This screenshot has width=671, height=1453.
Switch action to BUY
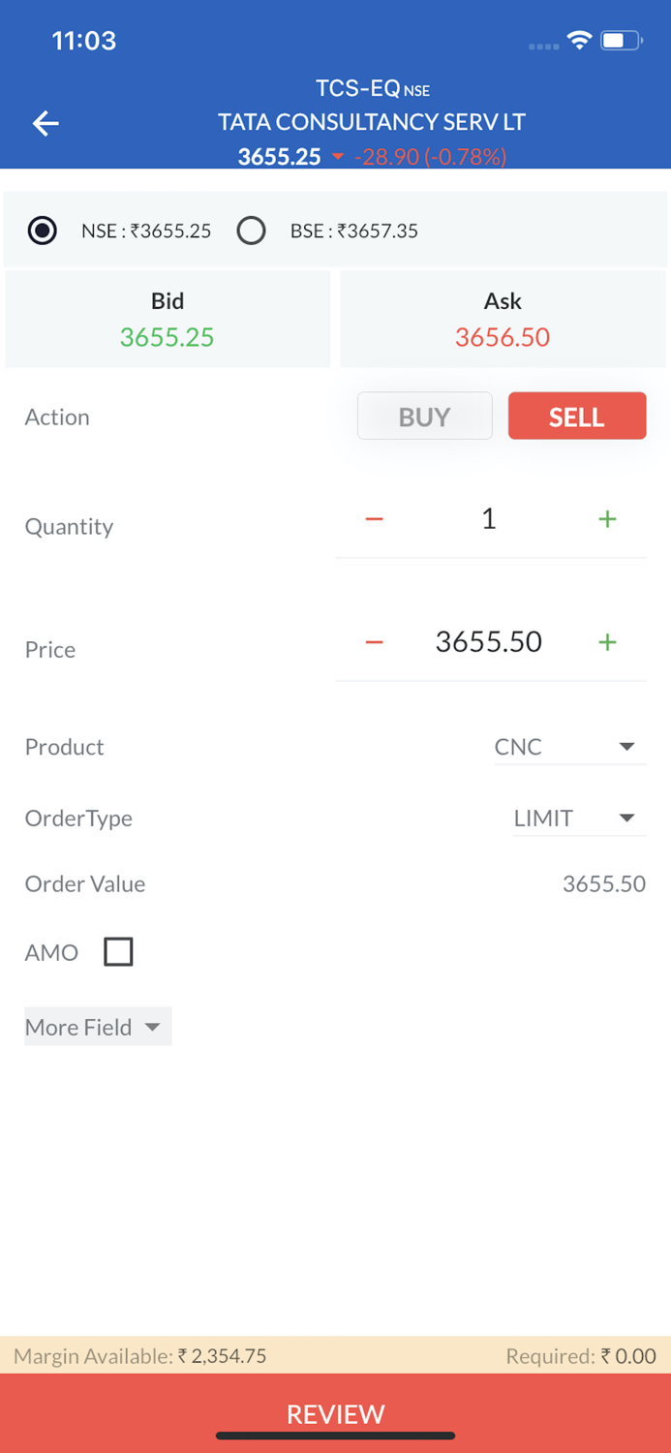click(424, 416)
